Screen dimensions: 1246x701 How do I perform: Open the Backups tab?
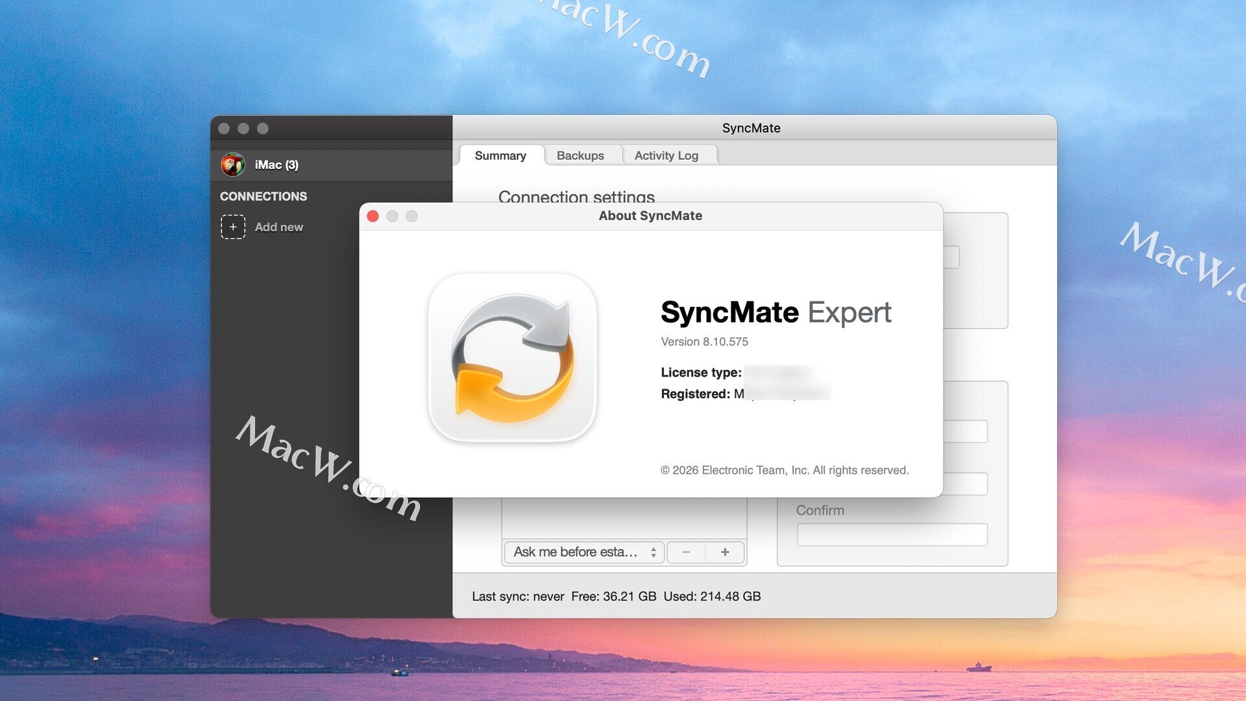tap(580, 156)
